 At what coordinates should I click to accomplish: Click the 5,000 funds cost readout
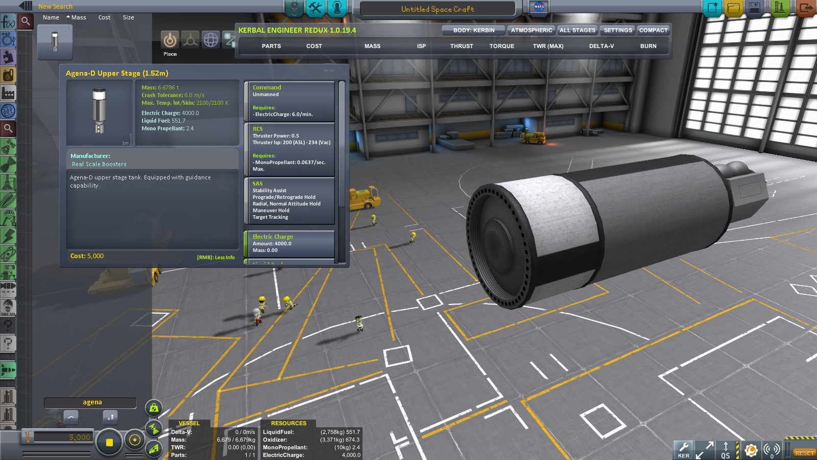[x=63, y=438]
